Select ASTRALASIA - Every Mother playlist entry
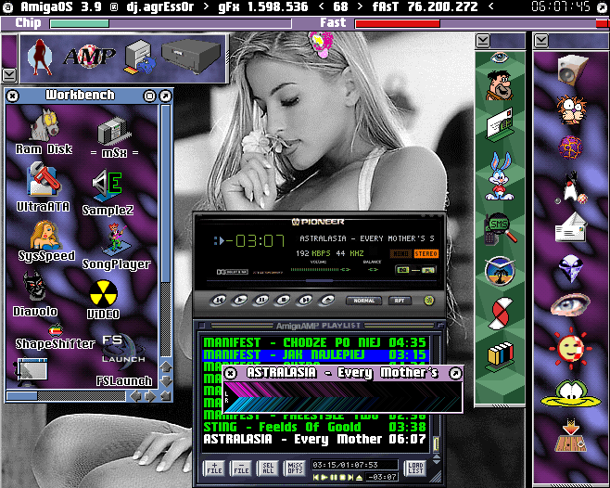Viewport: 610px width, 488px height. pyautogui.click(x=315, y=440)
